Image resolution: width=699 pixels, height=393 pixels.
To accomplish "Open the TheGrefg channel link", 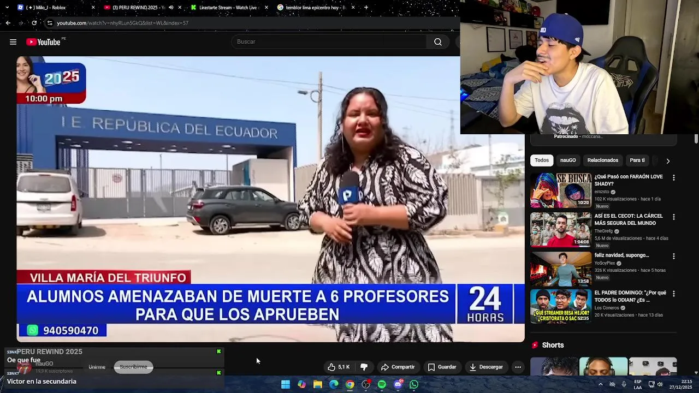I will [603, 231].
